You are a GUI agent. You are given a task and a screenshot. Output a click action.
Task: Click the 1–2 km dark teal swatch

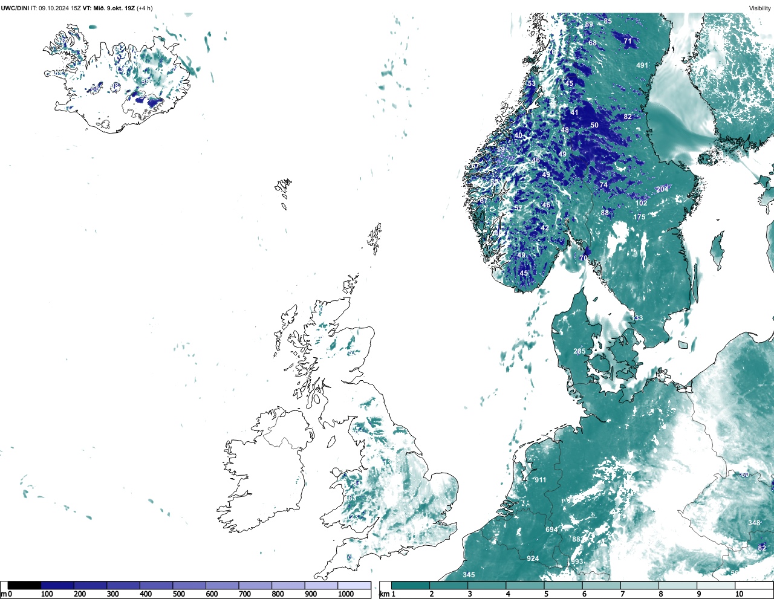(x=411, y=585)
